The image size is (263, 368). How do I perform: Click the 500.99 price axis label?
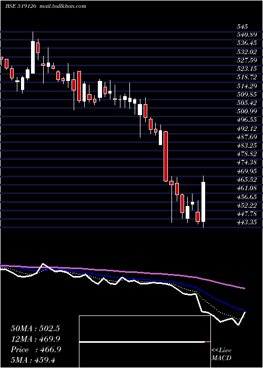(x=247, y=111)
